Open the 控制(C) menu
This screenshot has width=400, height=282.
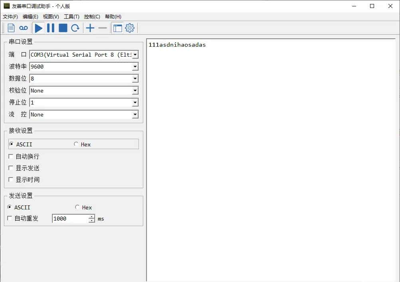click(x=92, y=17)
